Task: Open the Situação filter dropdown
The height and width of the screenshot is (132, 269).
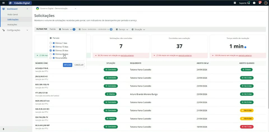Action: tap(138, 29)
